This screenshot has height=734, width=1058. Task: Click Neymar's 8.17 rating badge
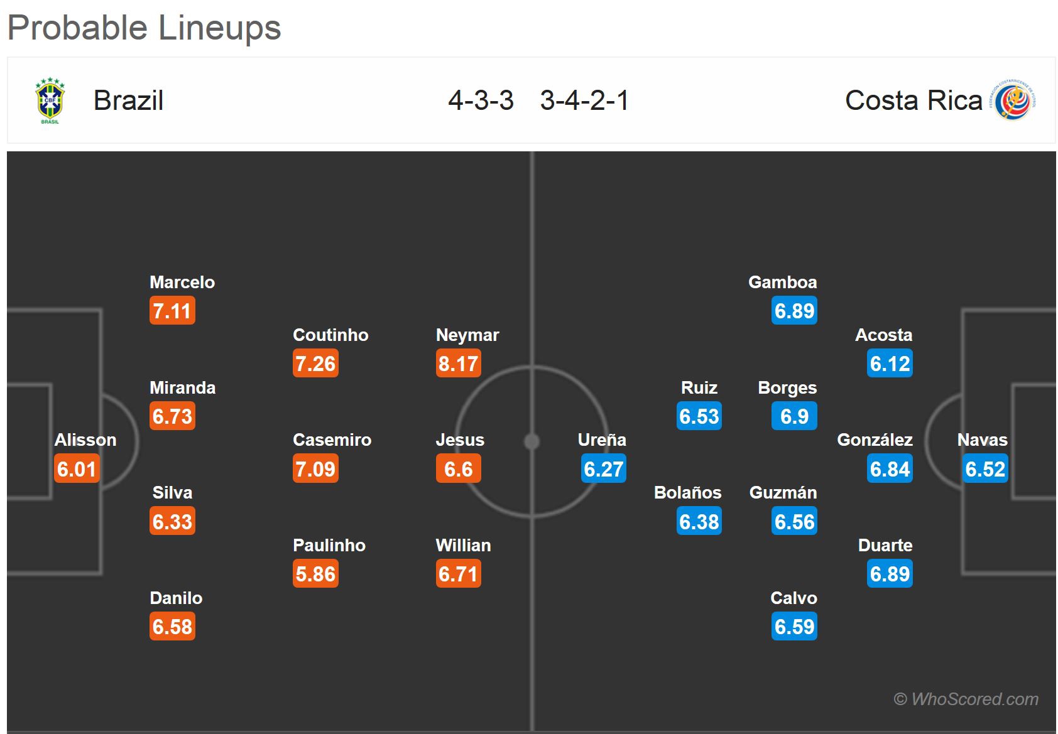[459, 364]
